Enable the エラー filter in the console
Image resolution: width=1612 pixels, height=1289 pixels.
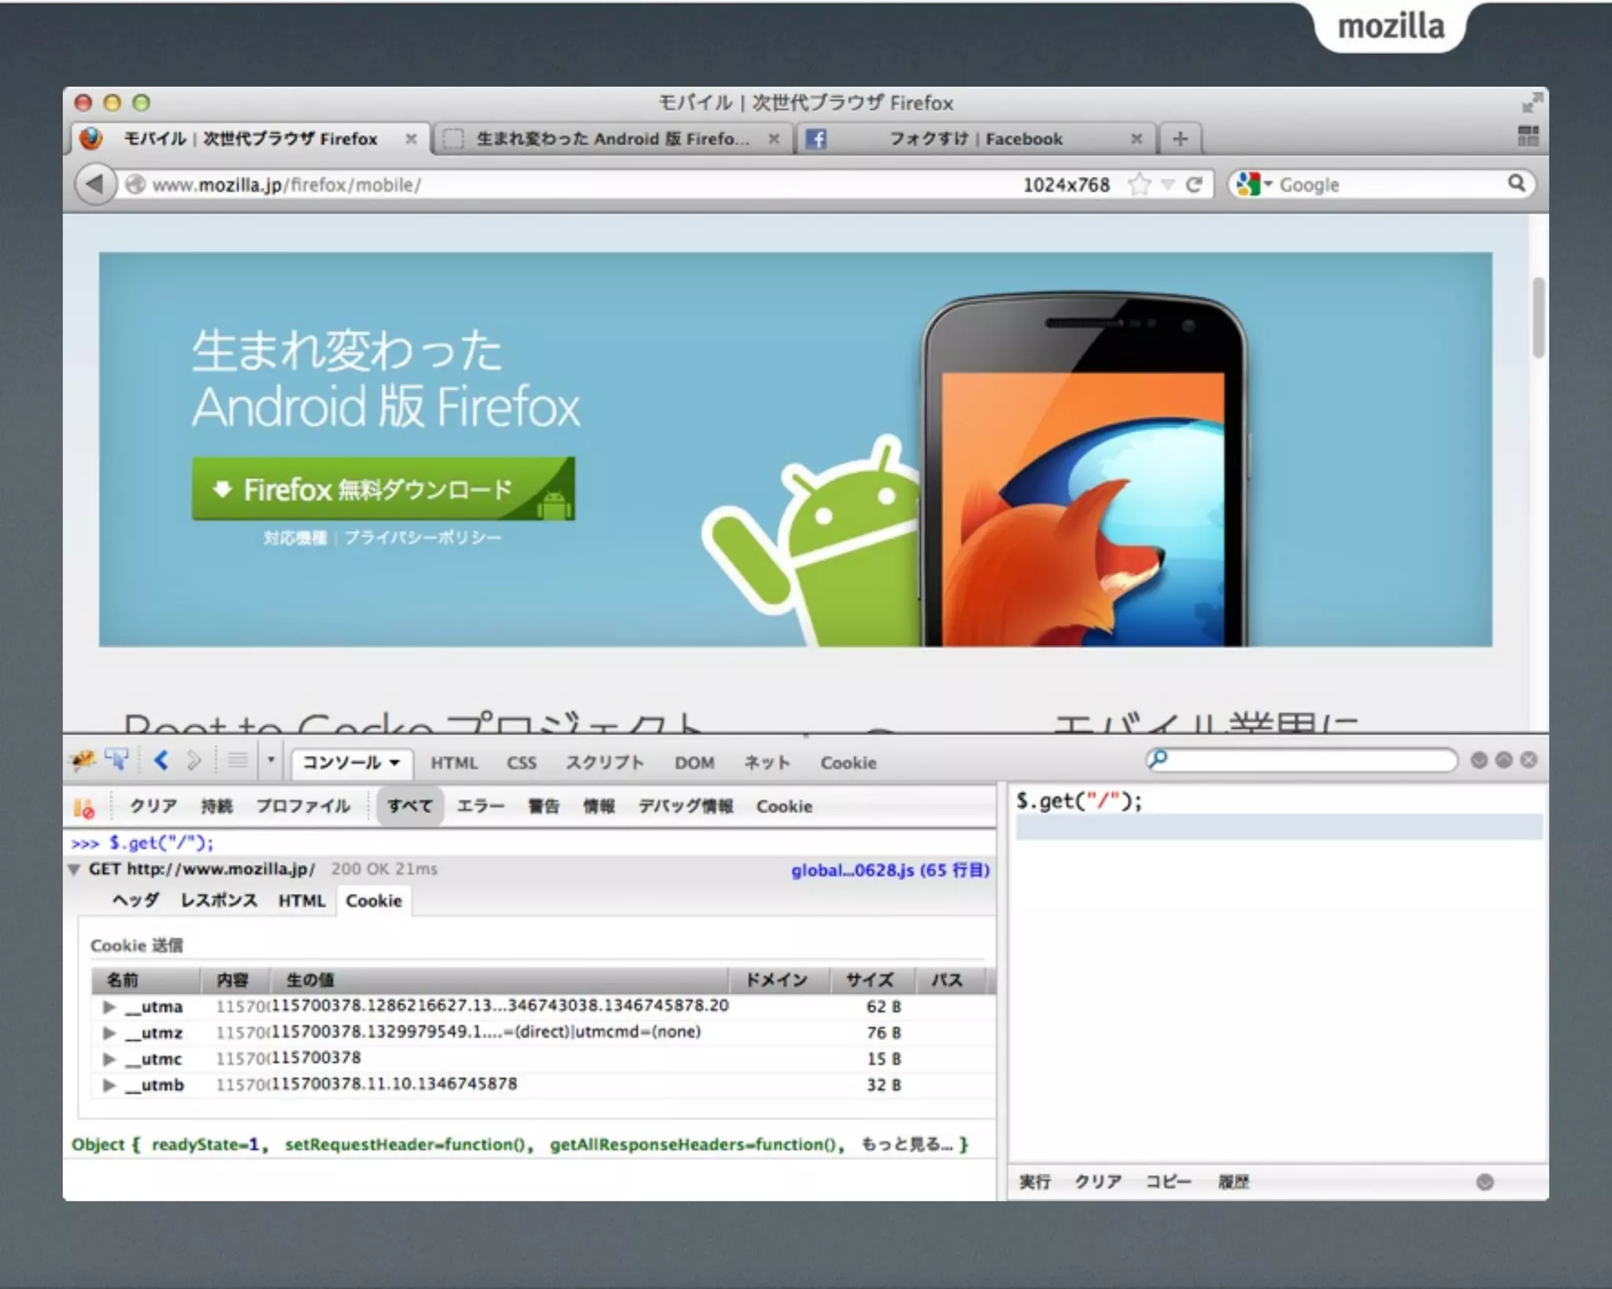pos(480,806)
